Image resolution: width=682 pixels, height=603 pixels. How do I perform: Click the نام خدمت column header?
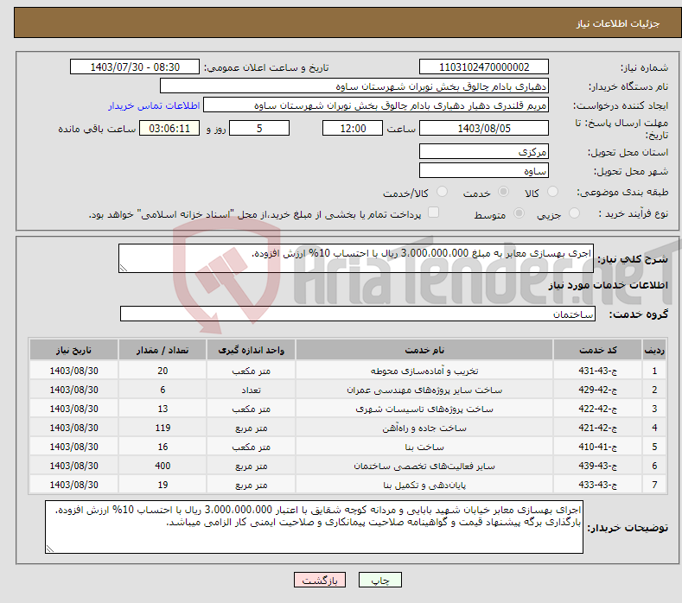click(x=424, y=350)
